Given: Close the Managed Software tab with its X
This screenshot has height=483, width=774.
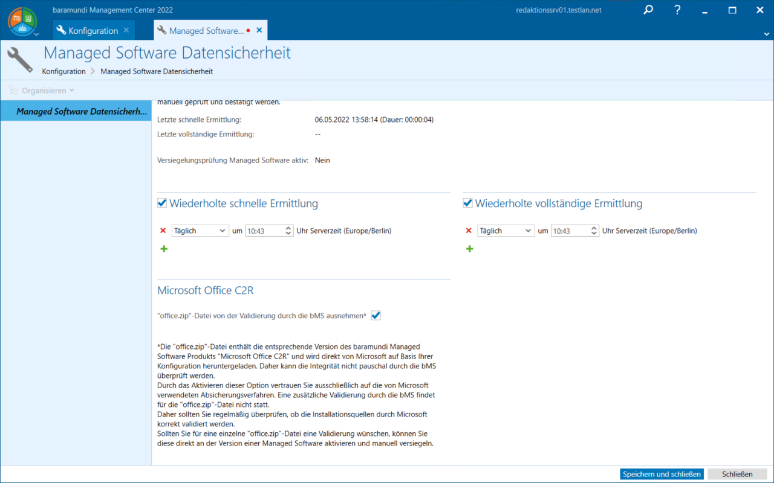Looking at the screenshot, I should 259,30.
